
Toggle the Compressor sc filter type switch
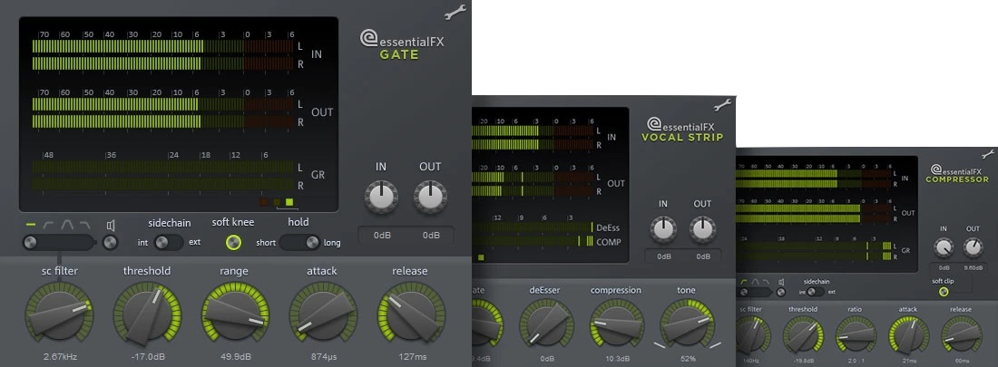pos(754,292)
